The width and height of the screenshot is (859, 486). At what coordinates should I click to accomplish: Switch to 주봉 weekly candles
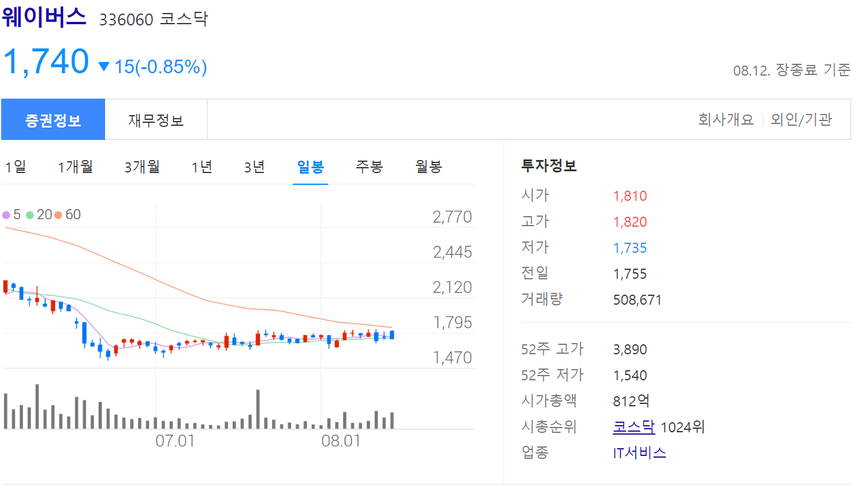point(370,167)
